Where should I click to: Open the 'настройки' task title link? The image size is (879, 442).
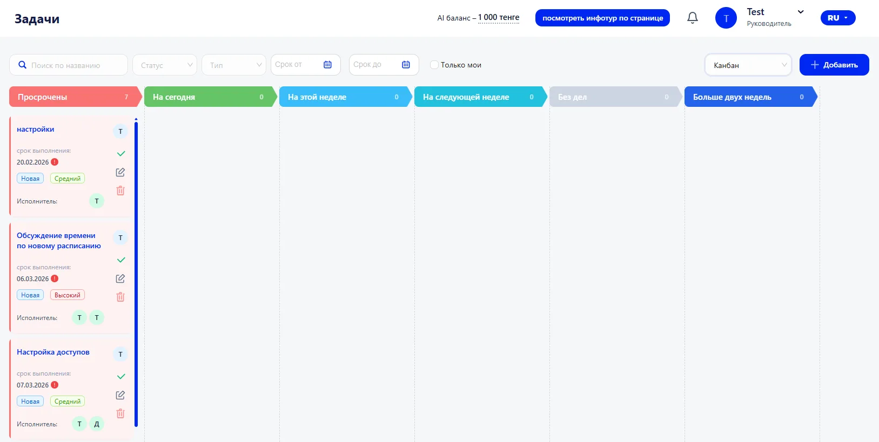point(35,130)
